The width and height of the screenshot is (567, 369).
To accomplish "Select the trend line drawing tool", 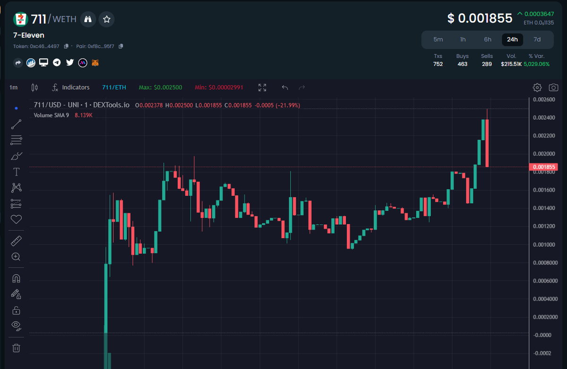I will (16, 125).
